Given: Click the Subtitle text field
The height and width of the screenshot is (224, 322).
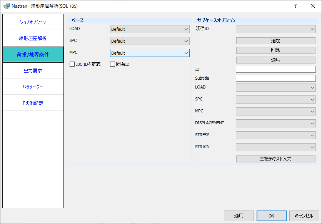Looking at the screenshot, I should (275, 78).
